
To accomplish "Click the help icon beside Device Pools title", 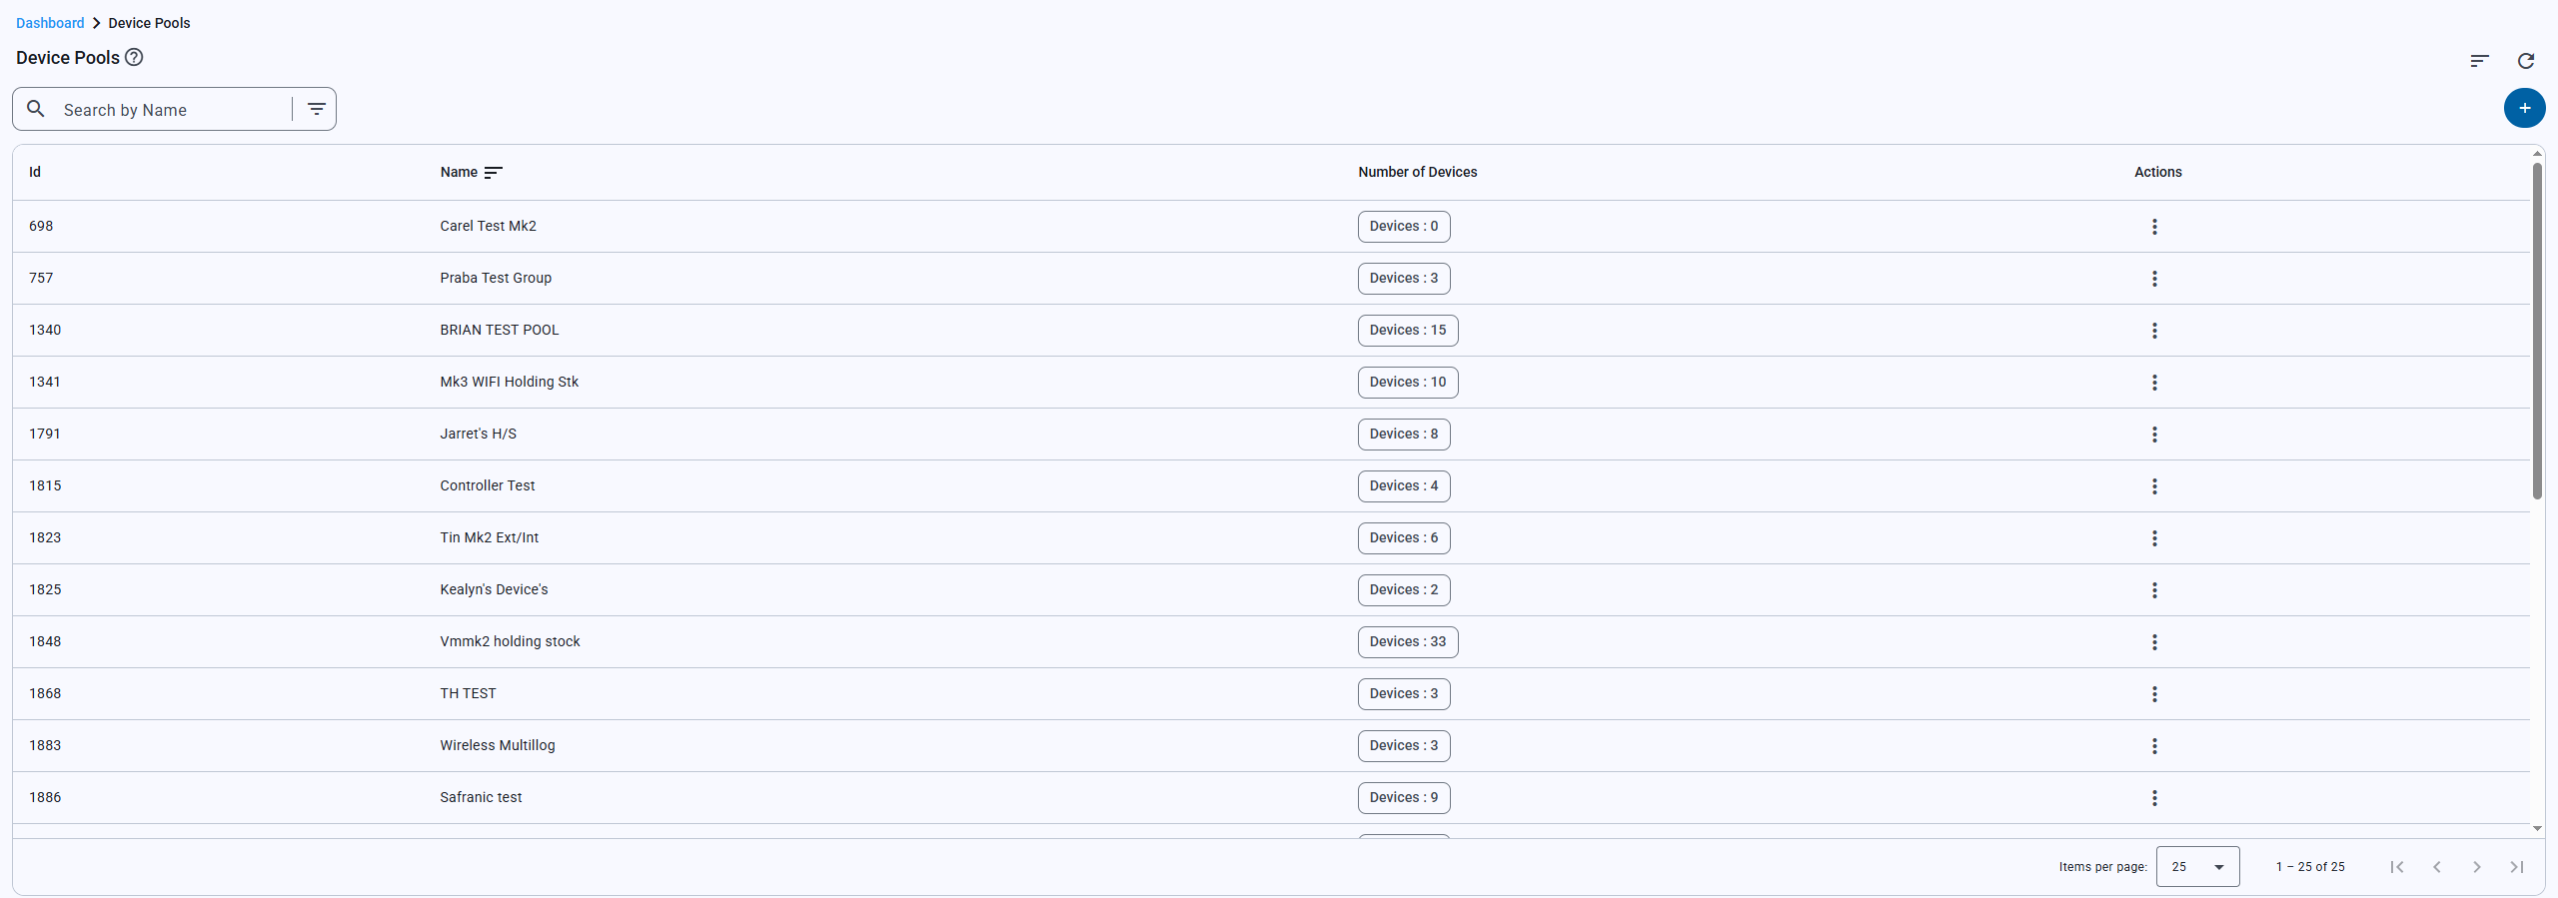I will pos(134,57).
